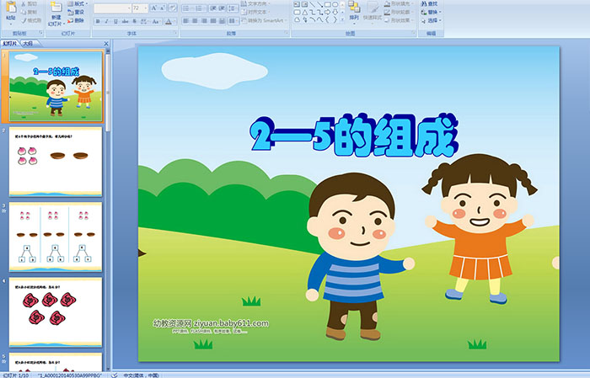The image size is (590, 378).
Task: Open the font name combo box
Action: pos(112,8)
